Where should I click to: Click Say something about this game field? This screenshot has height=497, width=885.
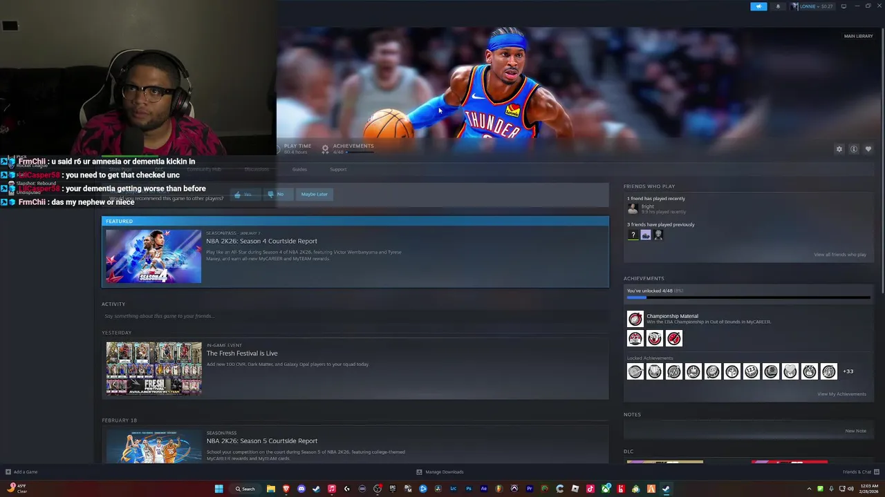355,316
